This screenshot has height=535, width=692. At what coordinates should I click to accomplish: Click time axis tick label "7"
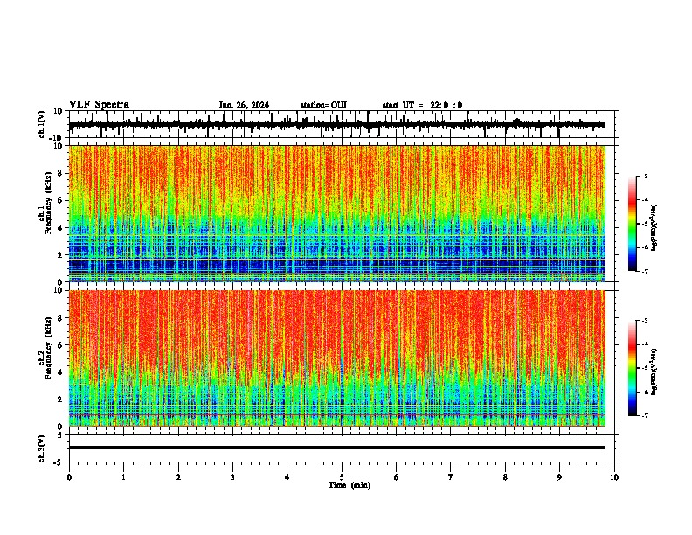point(451,477)
